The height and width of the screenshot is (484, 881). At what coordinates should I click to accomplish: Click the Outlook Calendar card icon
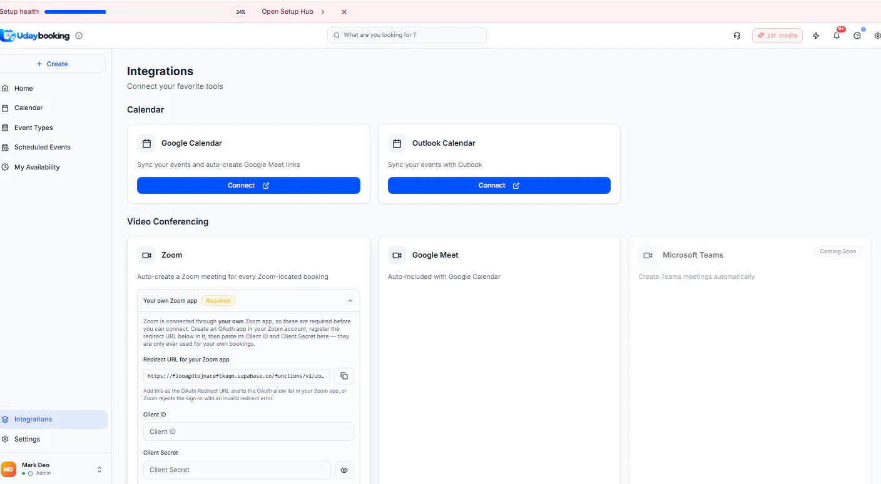(397, 143)
